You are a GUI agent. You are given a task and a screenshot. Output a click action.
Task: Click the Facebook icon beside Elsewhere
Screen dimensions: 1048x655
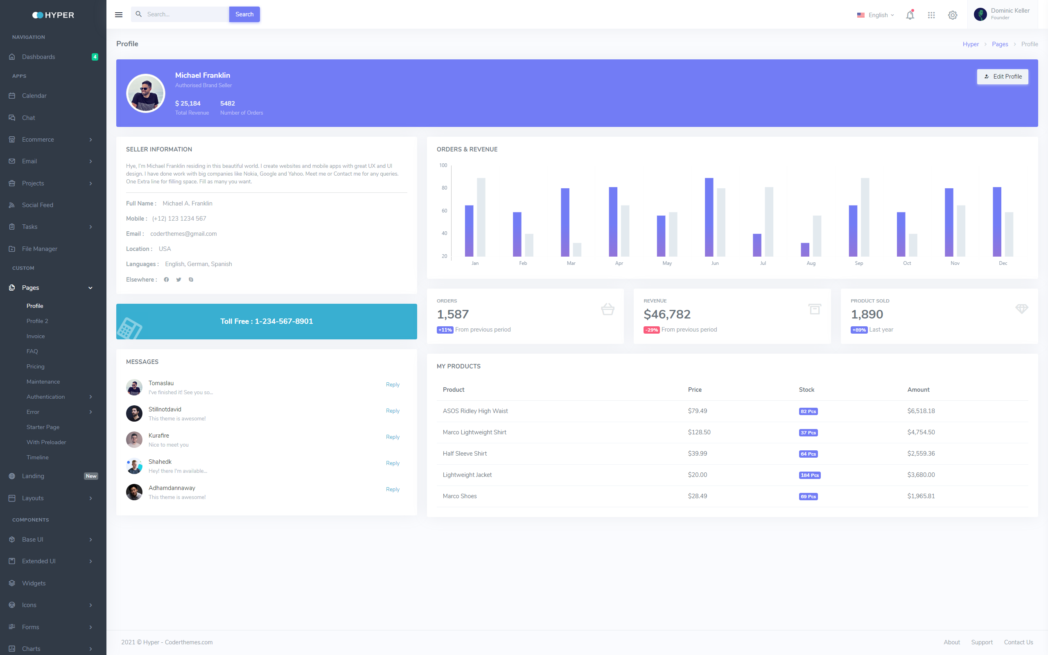point(166,280)
